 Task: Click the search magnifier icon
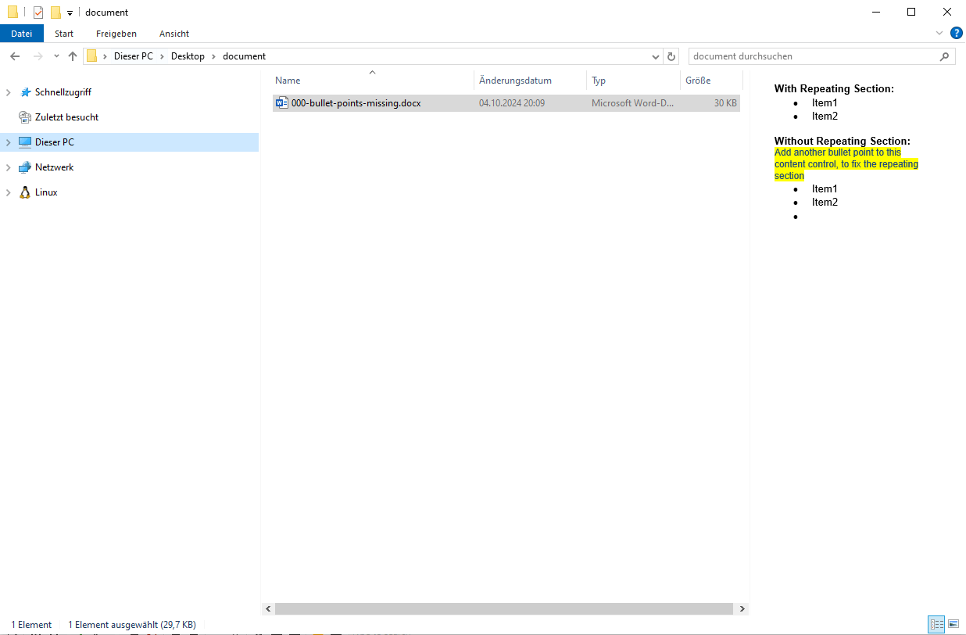tap(945, 56)
